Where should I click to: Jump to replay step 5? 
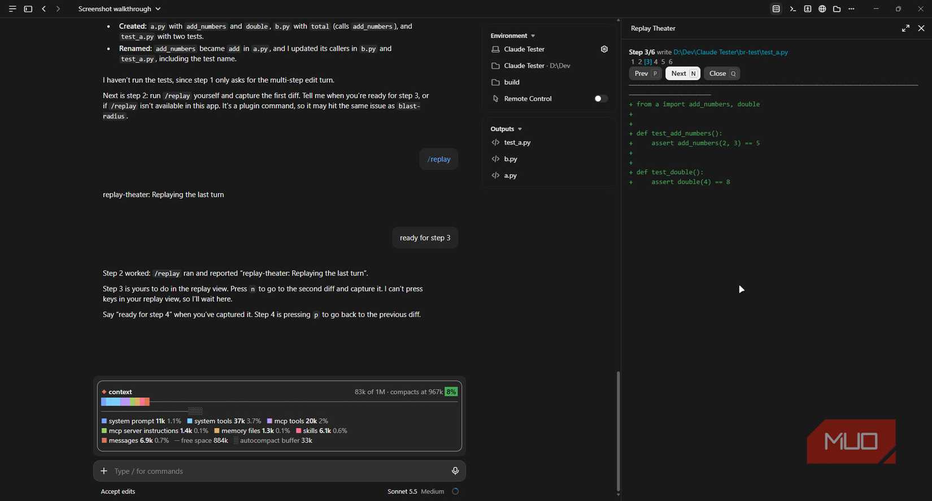point(663,62)
